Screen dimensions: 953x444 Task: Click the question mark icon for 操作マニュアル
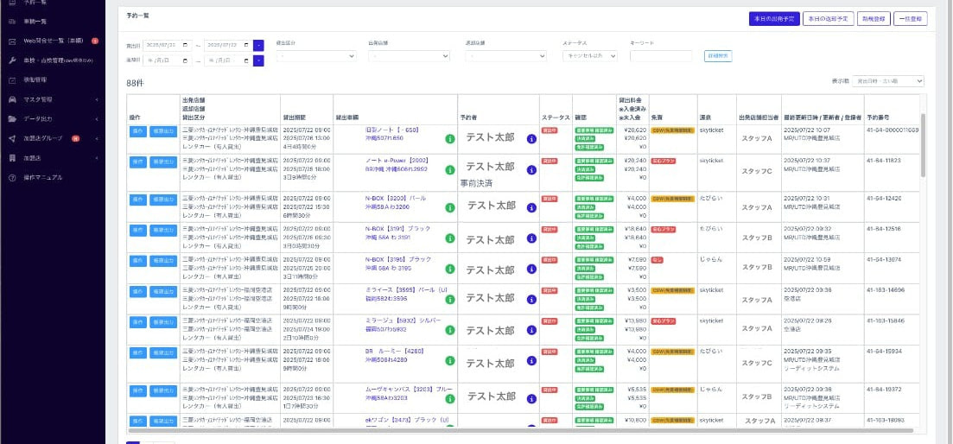click(x=11, y=177)
